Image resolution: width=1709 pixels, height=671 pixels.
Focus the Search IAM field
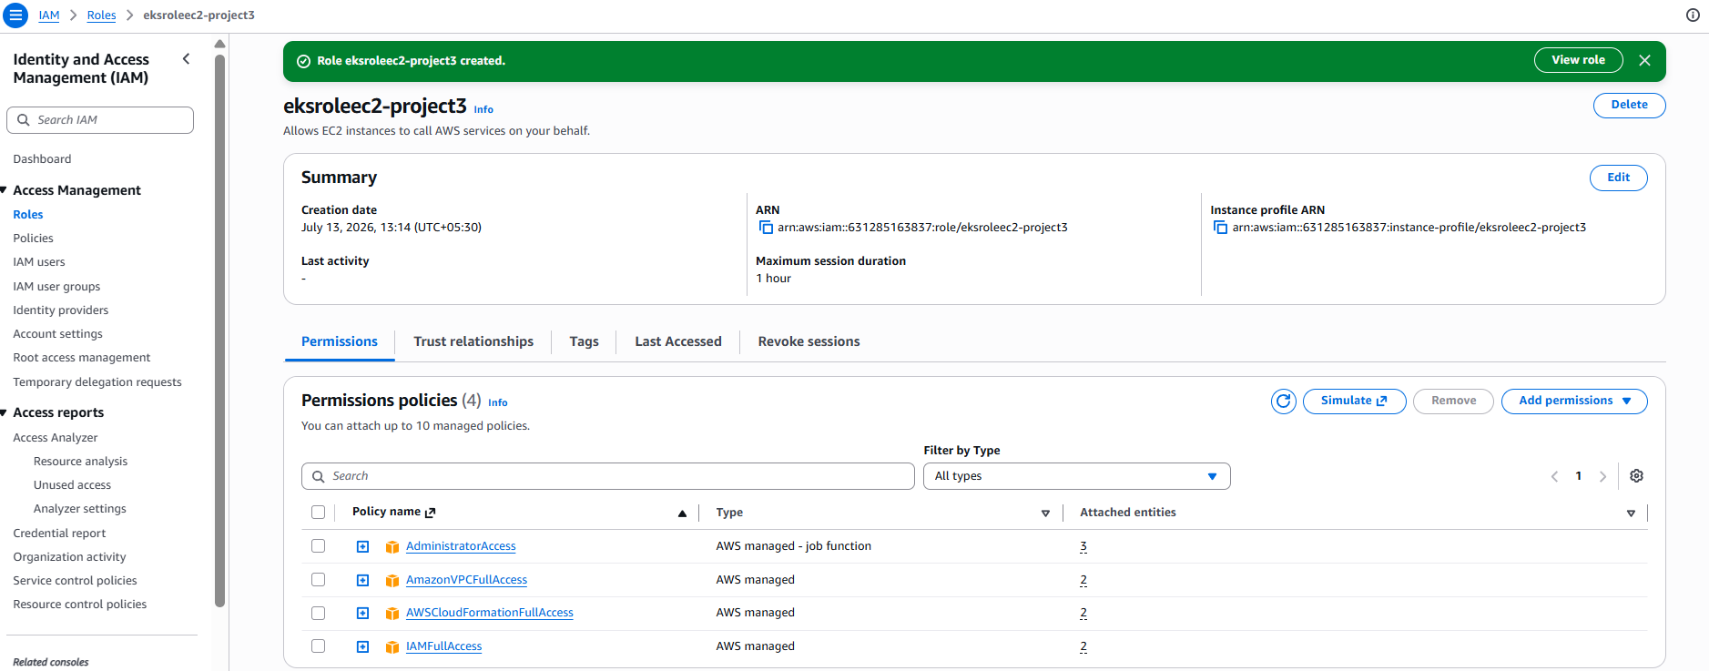[x=100, y=120]
